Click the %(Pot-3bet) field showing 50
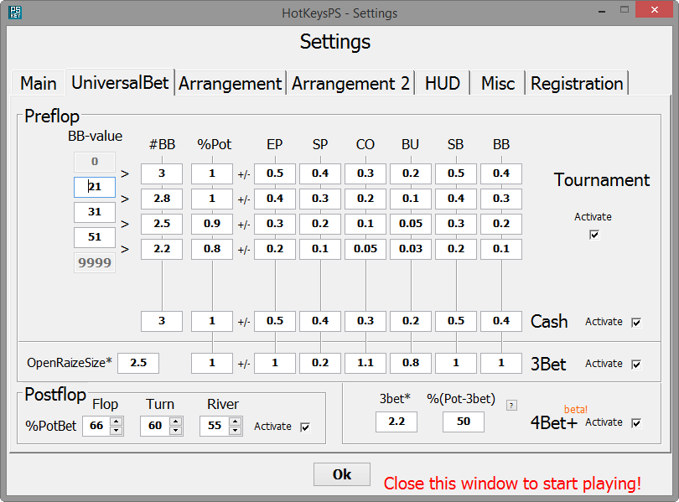Screen dimensions: 679x502 pos(464,422)
